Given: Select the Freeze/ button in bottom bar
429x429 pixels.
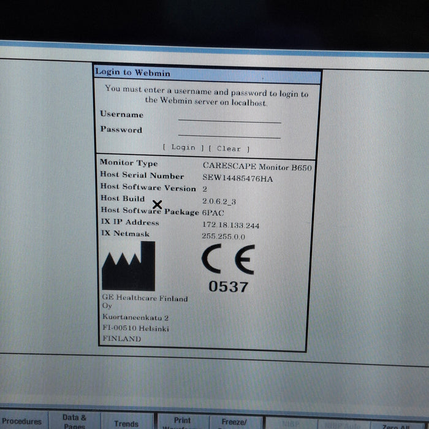Looking at the screenshot, I should [x=235, y=423].
